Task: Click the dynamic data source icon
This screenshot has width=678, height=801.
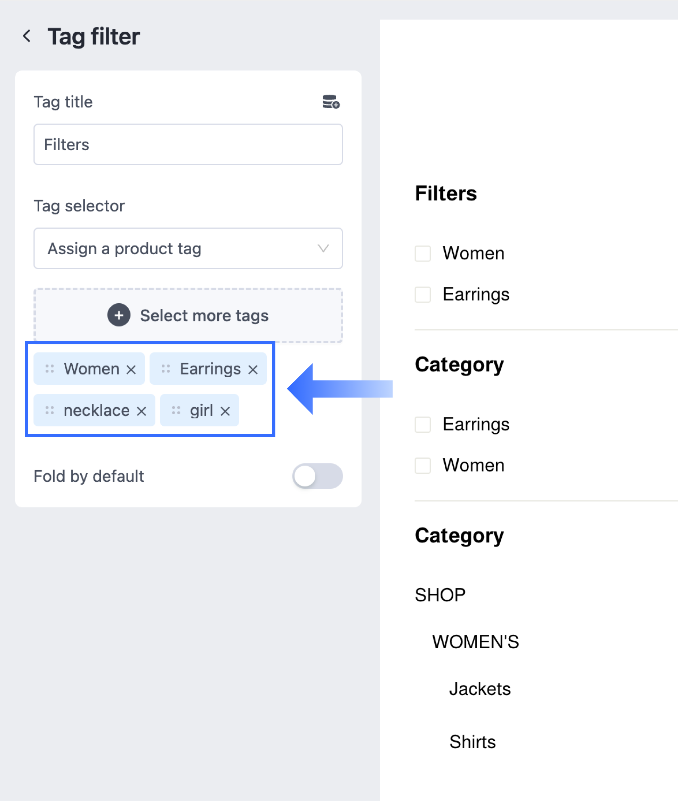Action: [331, 102]
